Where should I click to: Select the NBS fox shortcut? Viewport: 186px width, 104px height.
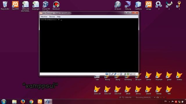[x=169, y=90]
